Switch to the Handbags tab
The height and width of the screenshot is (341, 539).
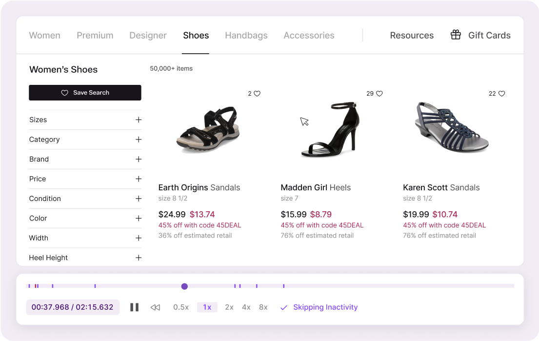tap(246, 36)
